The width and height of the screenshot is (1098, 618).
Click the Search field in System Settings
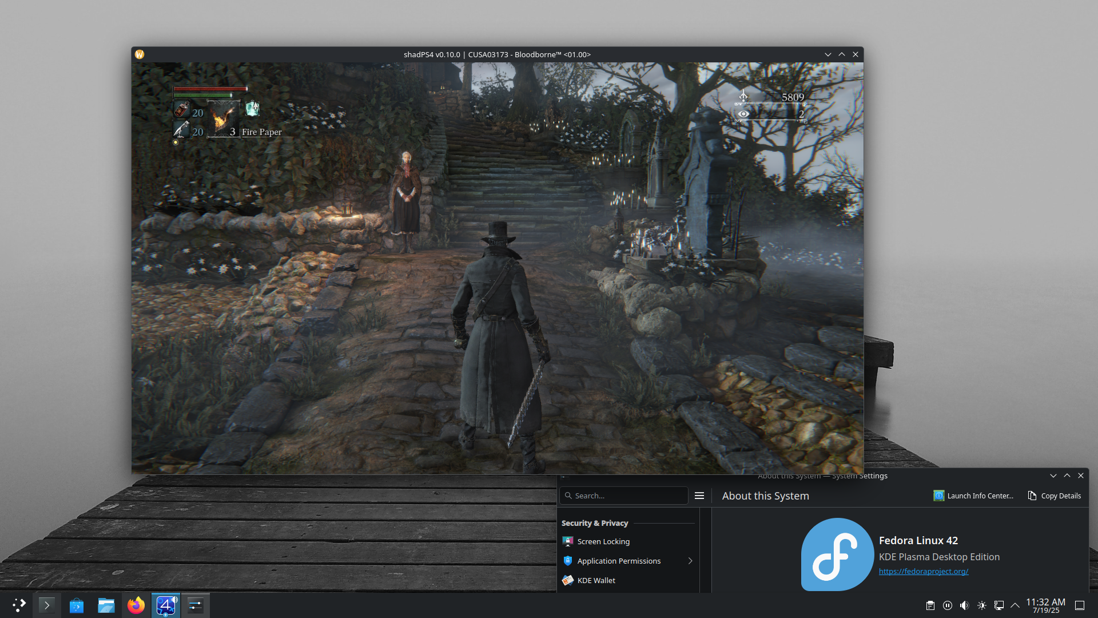coord(624,496)
